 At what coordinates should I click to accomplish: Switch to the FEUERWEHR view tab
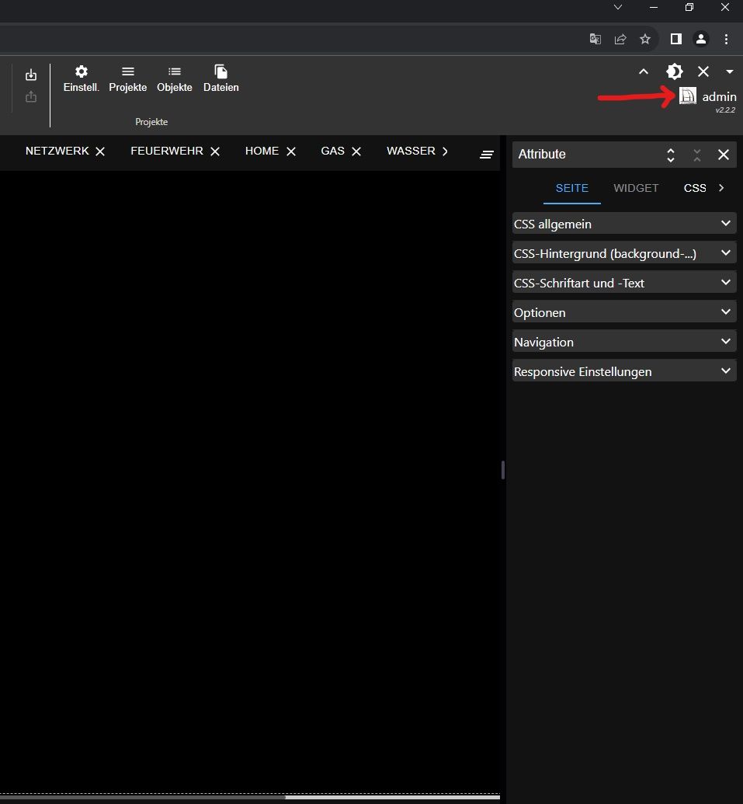coord(166,151)
